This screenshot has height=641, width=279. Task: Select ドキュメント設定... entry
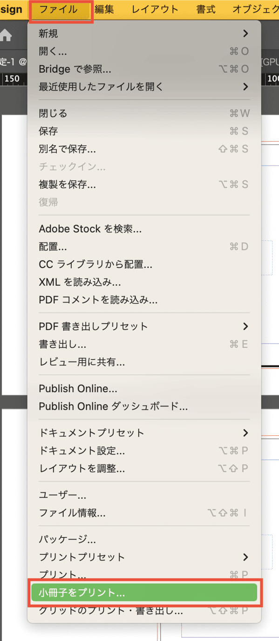coord(144,451)
